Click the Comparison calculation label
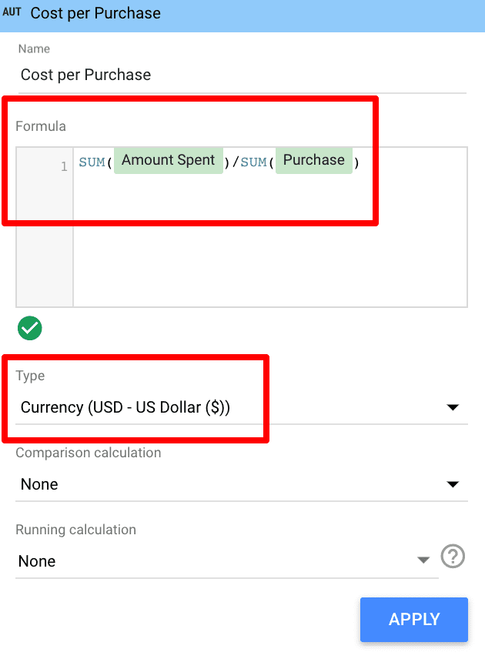 [x=89, y=453]
